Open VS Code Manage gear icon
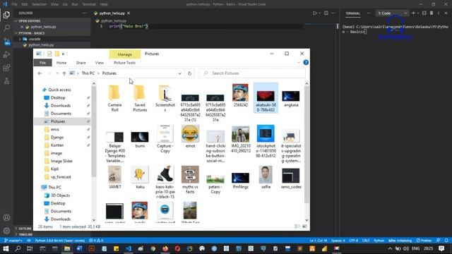The height and width of the screenshot is (254, 452). coord(6,231)
